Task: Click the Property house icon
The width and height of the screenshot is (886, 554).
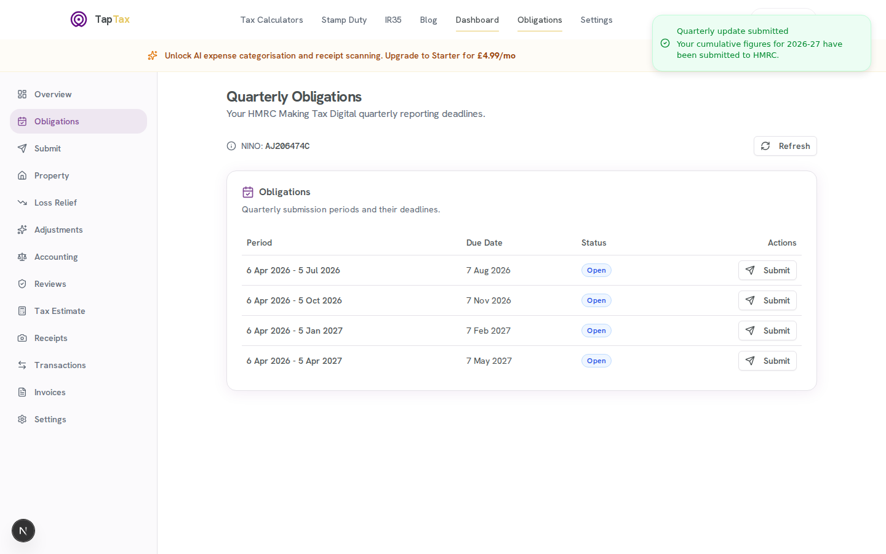Action: click(22, 175)
